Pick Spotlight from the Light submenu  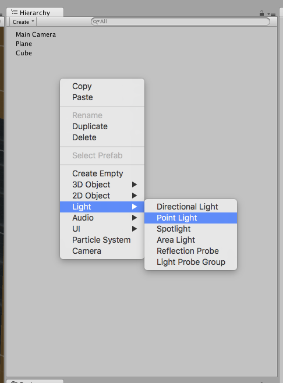(x=190, y=229)
